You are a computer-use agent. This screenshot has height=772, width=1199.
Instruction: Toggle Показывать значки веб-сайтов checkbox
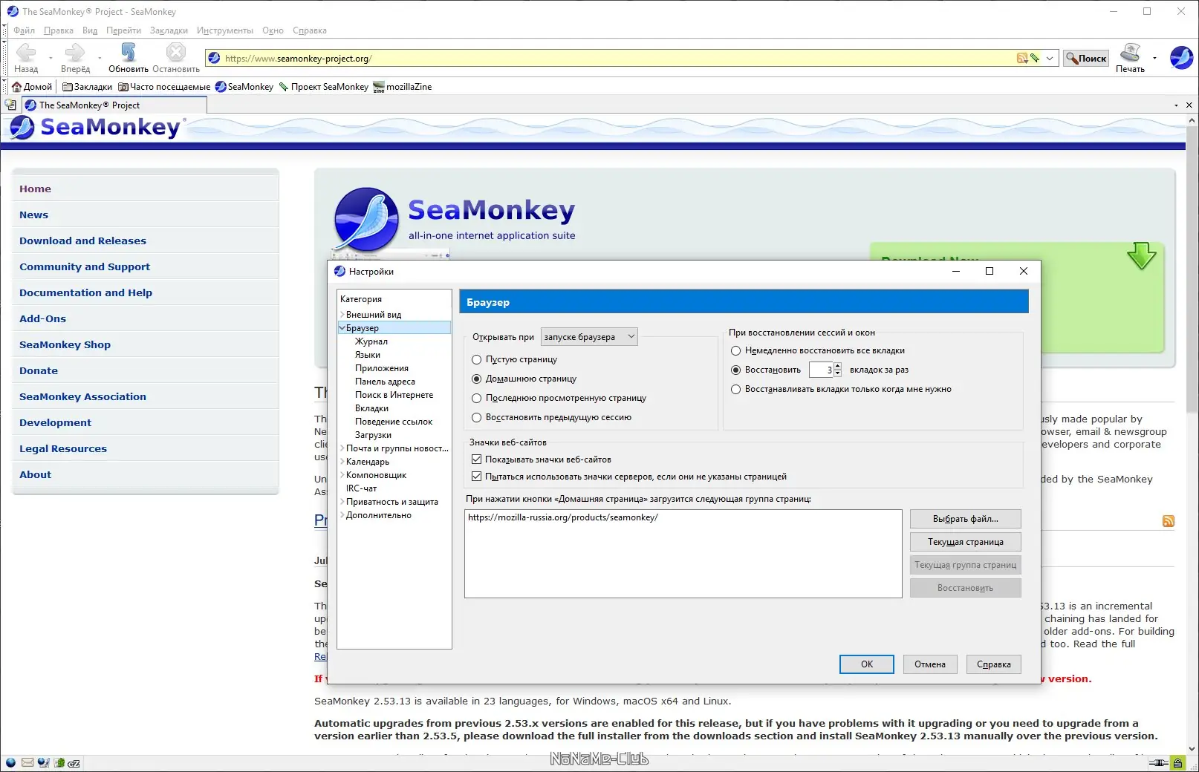[477, 460]
